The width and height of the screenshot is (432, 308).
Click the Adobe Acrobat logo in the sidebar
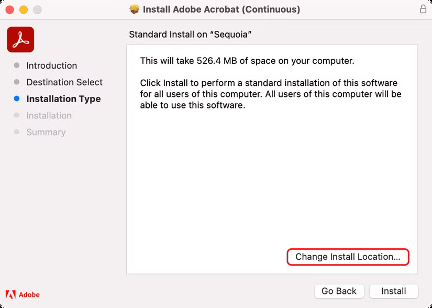(20, 39)
